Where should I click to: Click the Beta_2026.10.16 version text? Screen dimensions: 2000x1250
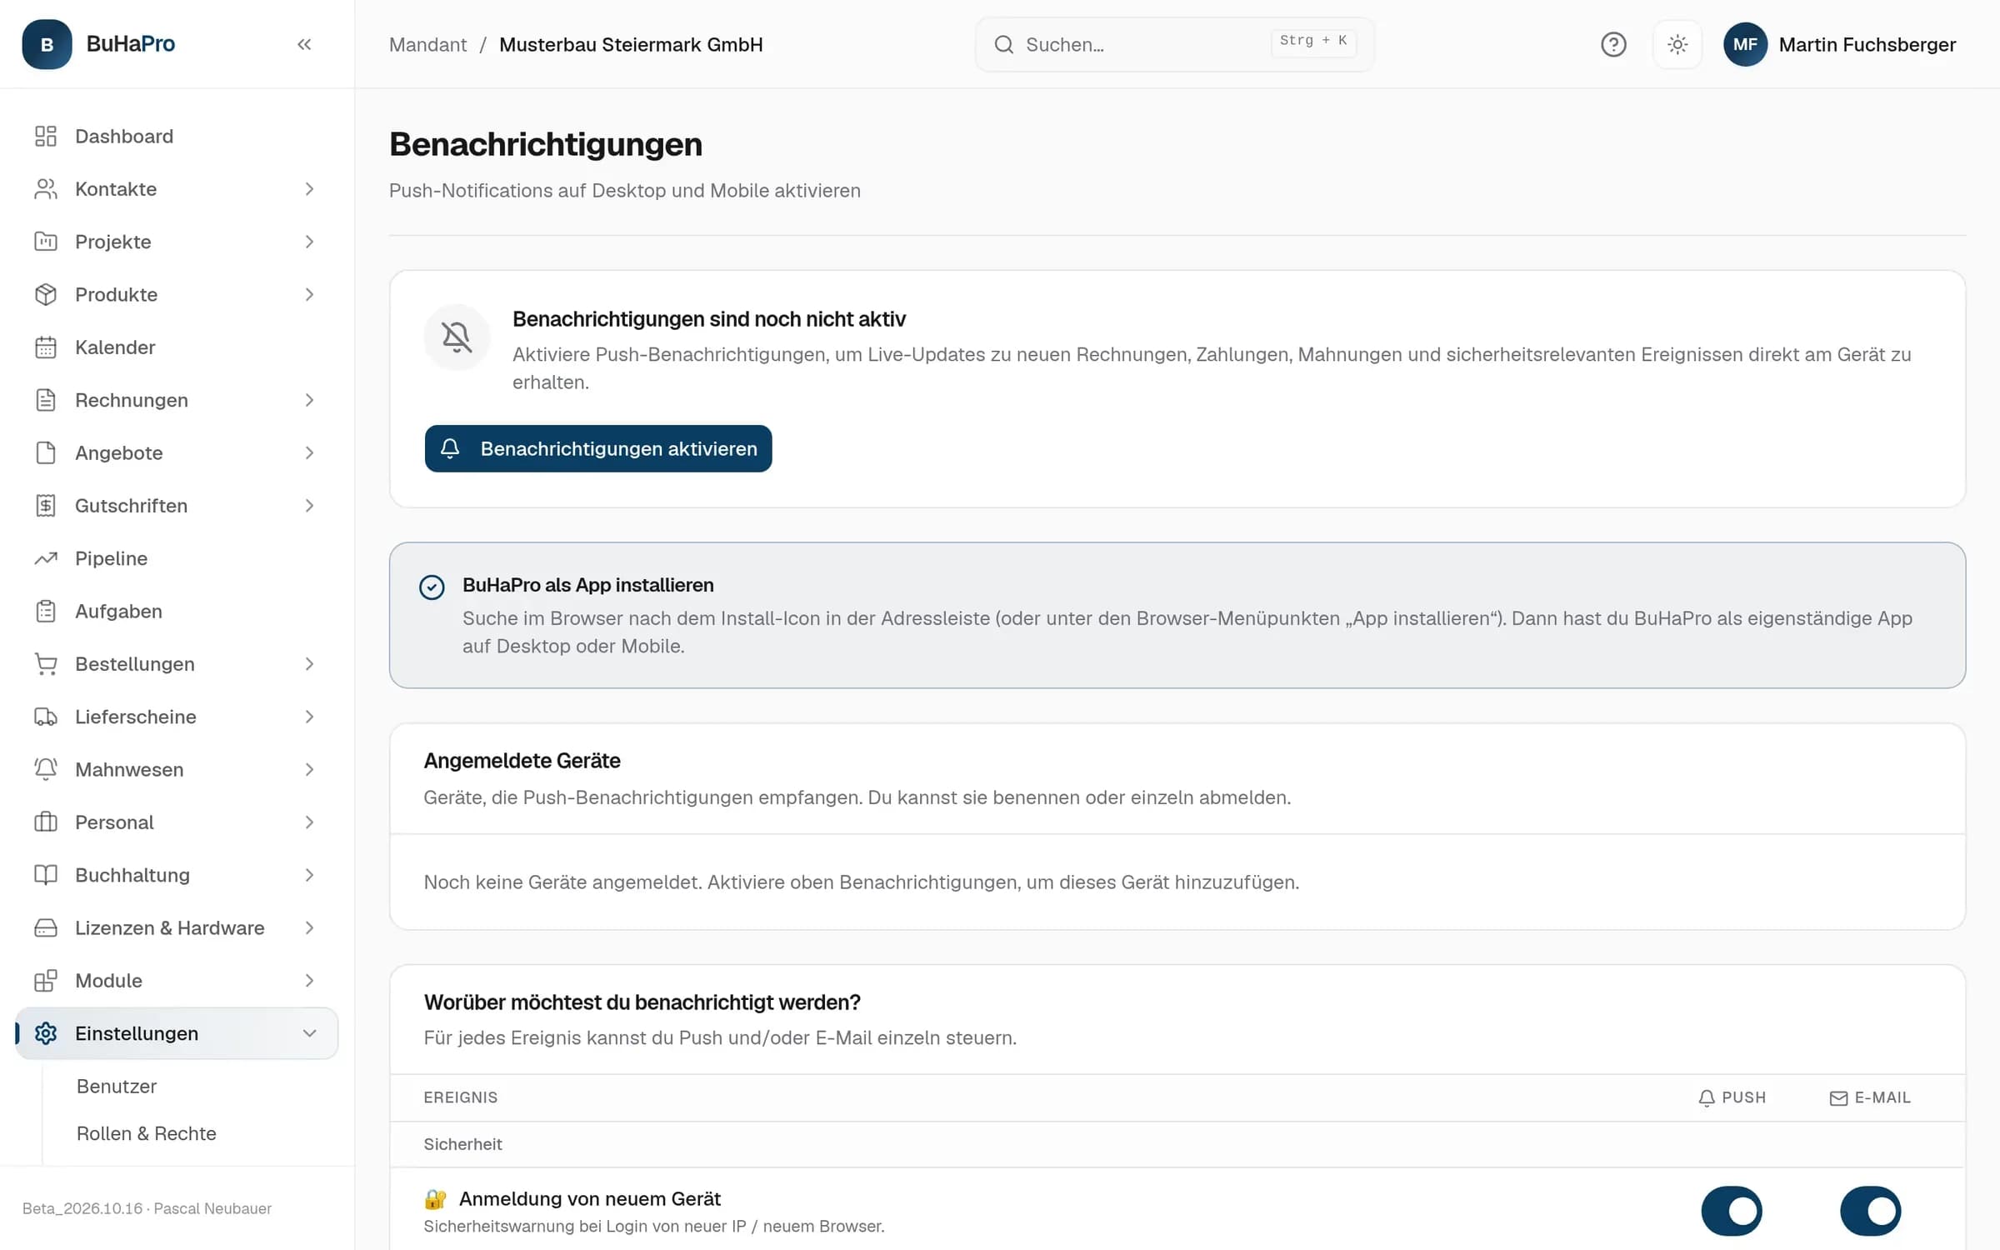coord(82,1208)
